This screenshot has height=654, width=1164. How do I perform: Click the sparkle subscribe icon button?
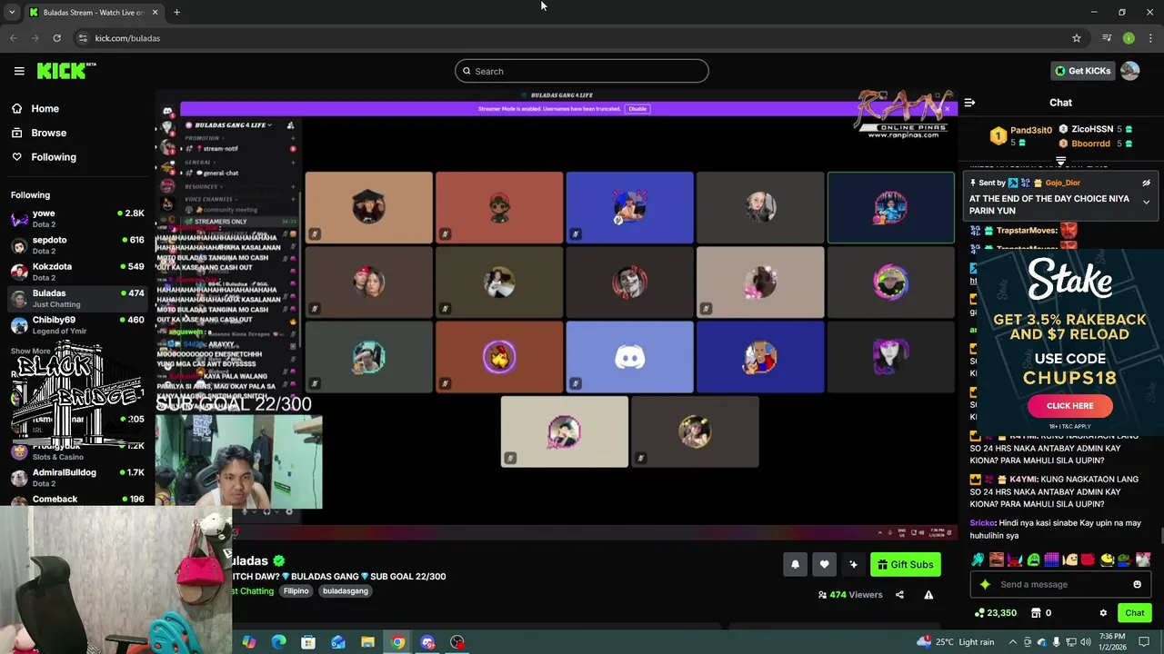coord(853,564)
